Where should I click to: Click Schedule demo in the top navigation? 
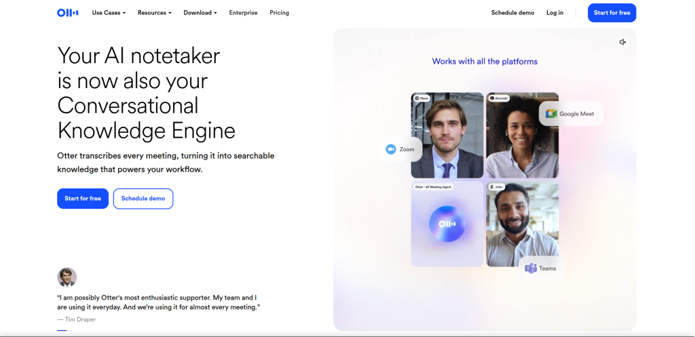pos(513,13)
